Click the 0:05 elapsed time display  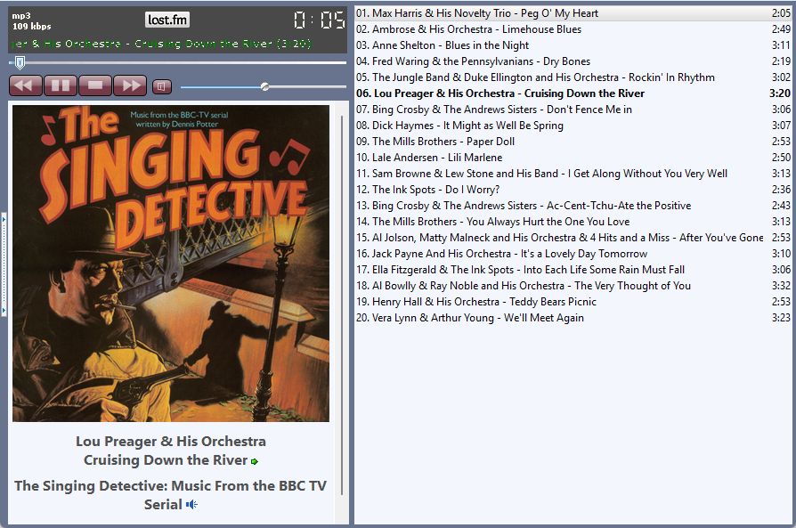click(x=320, y=20)
